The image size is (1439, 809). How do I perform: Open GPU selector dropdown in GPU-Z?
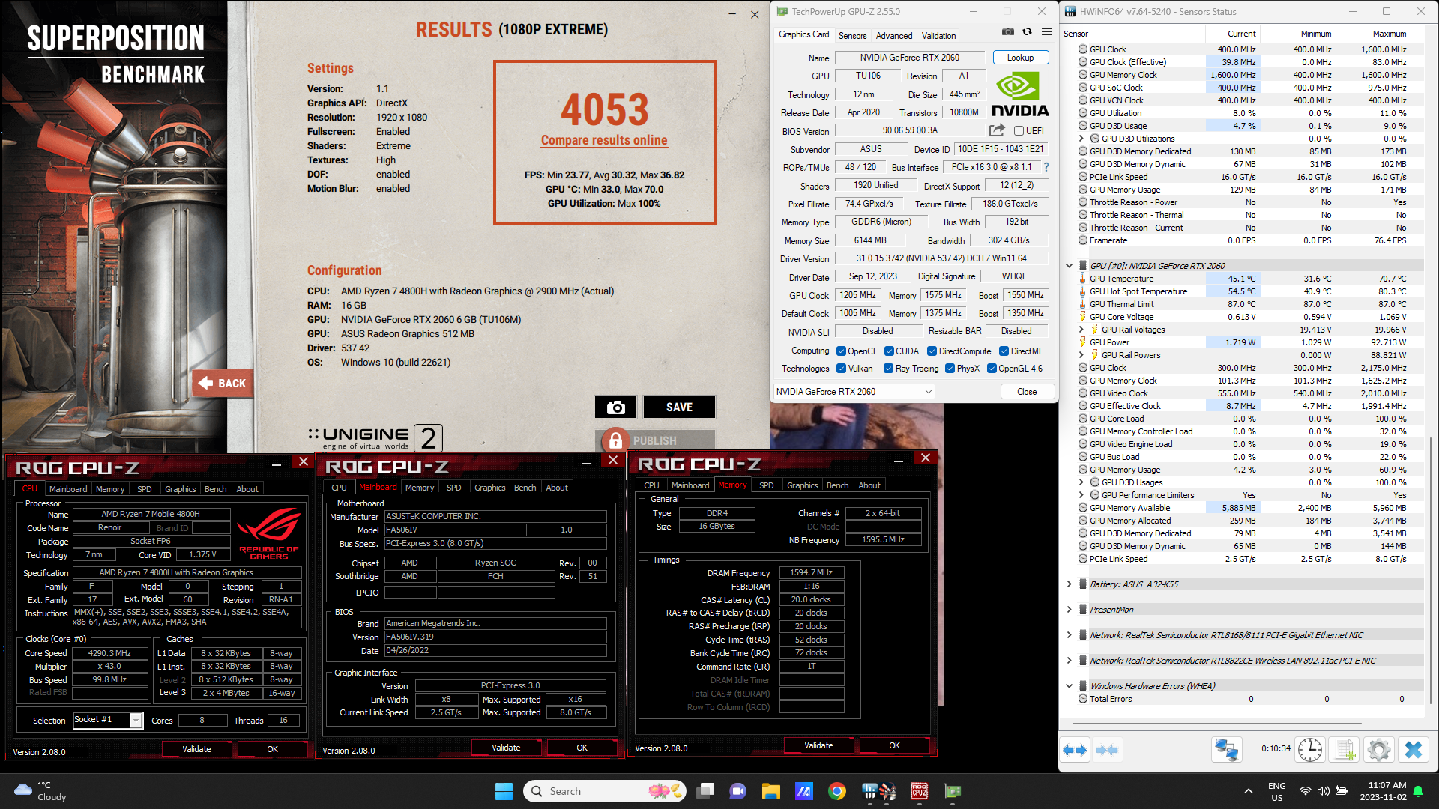[x=854, y=392]
